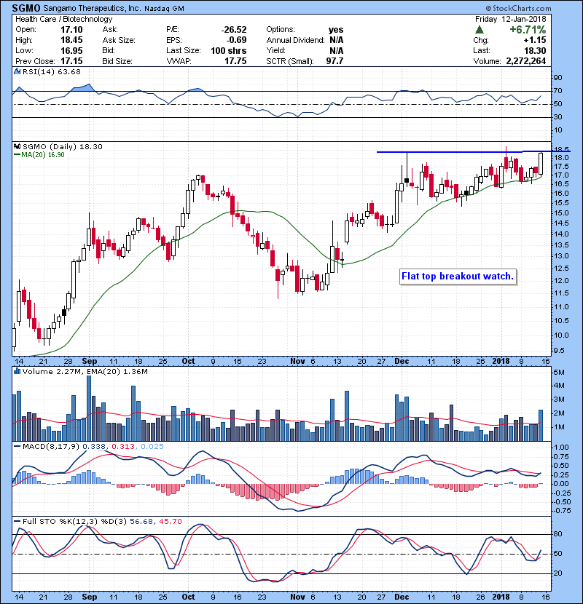Click the VWAP value 17.75
This screenshot has width=583, height=604.
click(x=235, y=61)
